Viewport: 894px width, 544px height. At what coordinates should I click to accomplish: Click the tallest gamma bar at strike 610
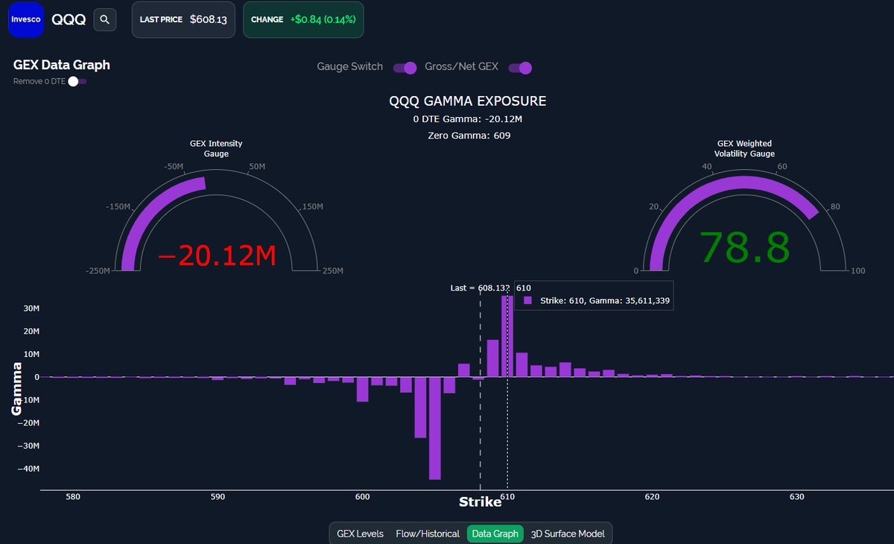click(x=508, y=335)
